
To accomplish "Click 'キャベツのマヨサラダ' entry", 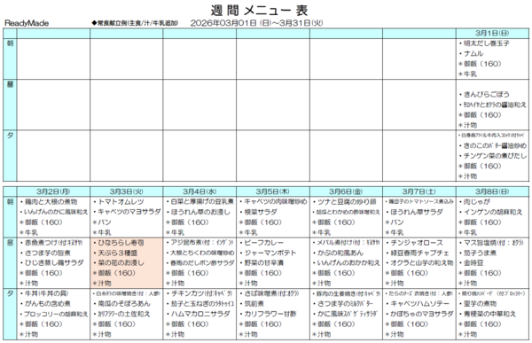I will pos(129,212).
